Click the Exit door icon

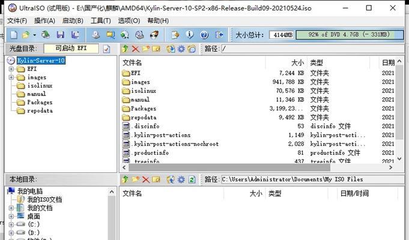(x=219, y=35)
